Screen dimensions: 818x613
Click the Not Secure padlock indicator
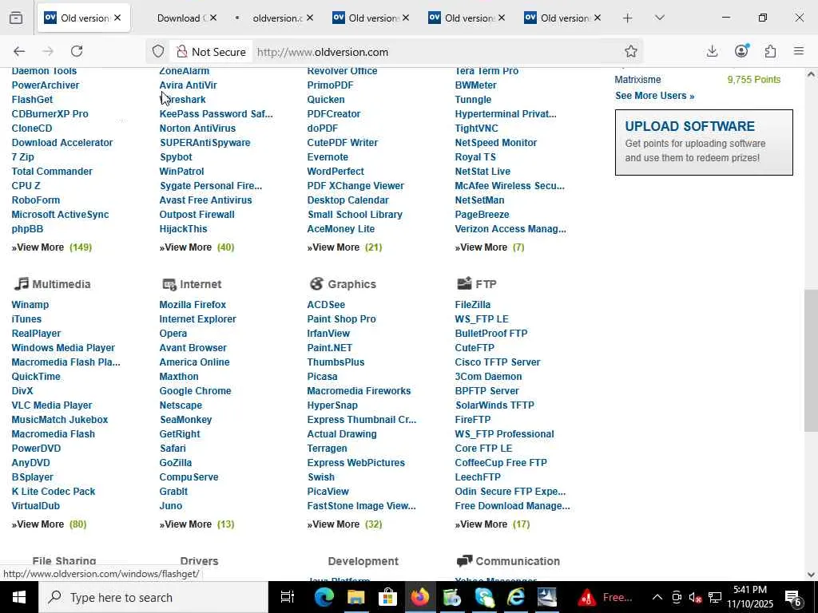tap(211, 52)
